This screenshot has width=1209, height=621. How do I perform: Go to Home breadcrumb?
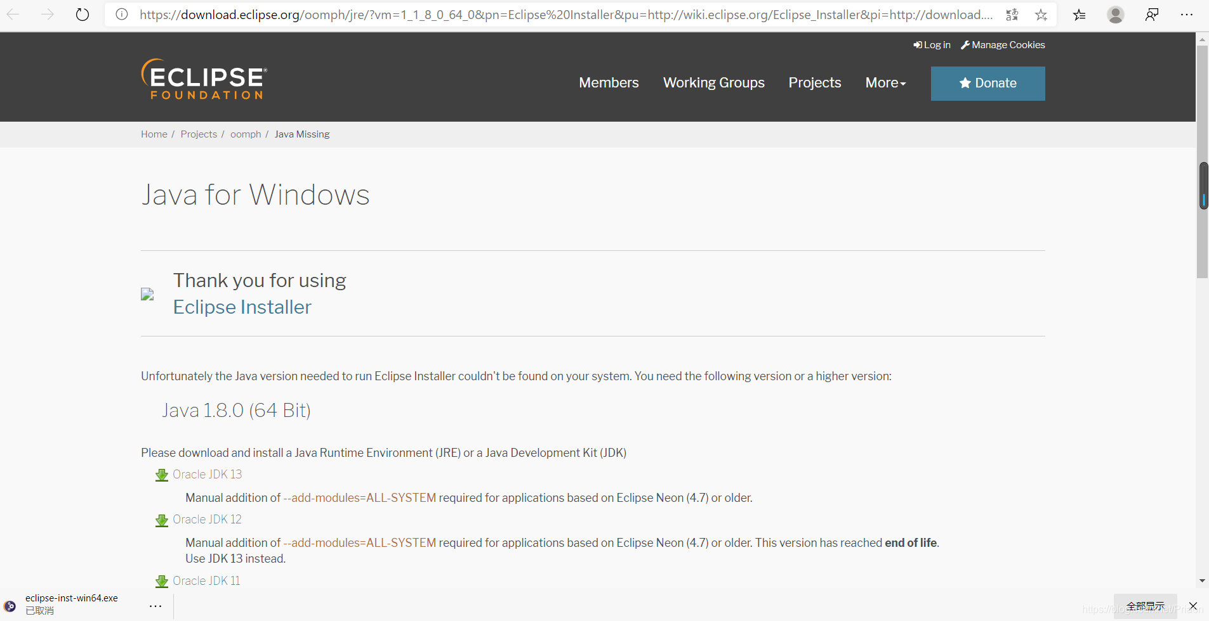(x=154, y=134)
